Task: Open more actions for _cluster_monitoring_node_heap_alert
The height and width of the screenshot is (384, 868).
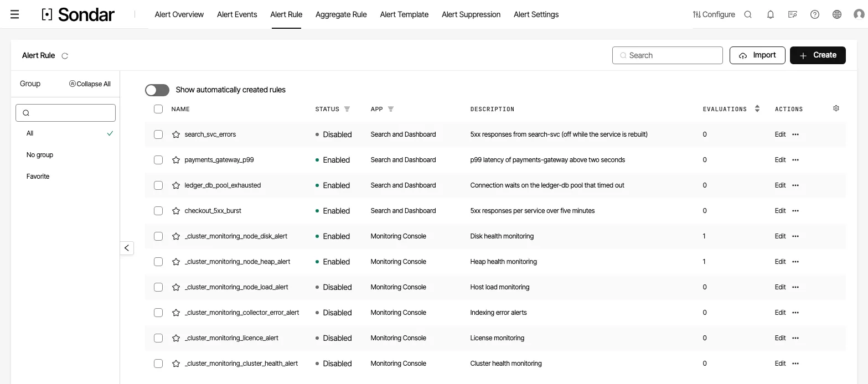Action: tap(795, 262)
